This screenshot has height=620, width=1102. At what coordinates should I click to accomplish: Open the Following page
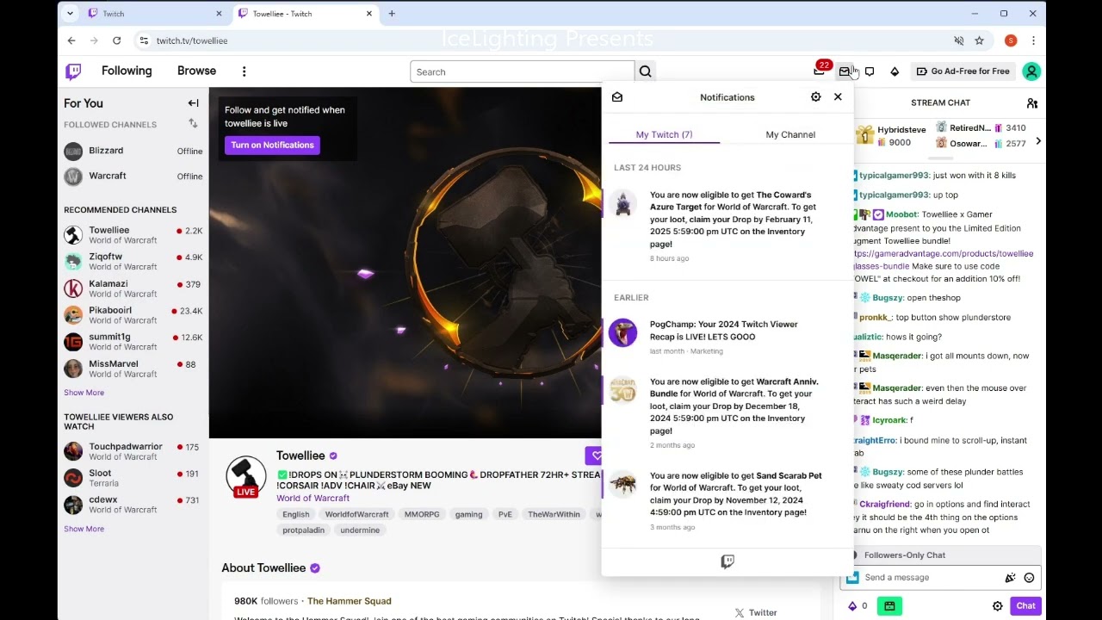coord(127,71)
